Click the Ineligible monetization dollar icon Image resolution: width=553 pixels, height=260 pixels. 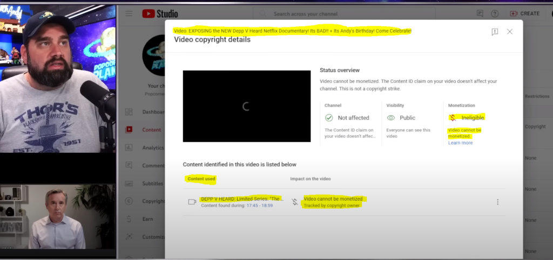[453, 118]
